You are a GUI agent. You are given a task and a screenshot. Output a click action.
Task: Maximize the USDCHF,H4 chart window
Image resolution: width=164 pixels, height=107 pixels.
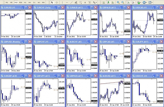158,76
